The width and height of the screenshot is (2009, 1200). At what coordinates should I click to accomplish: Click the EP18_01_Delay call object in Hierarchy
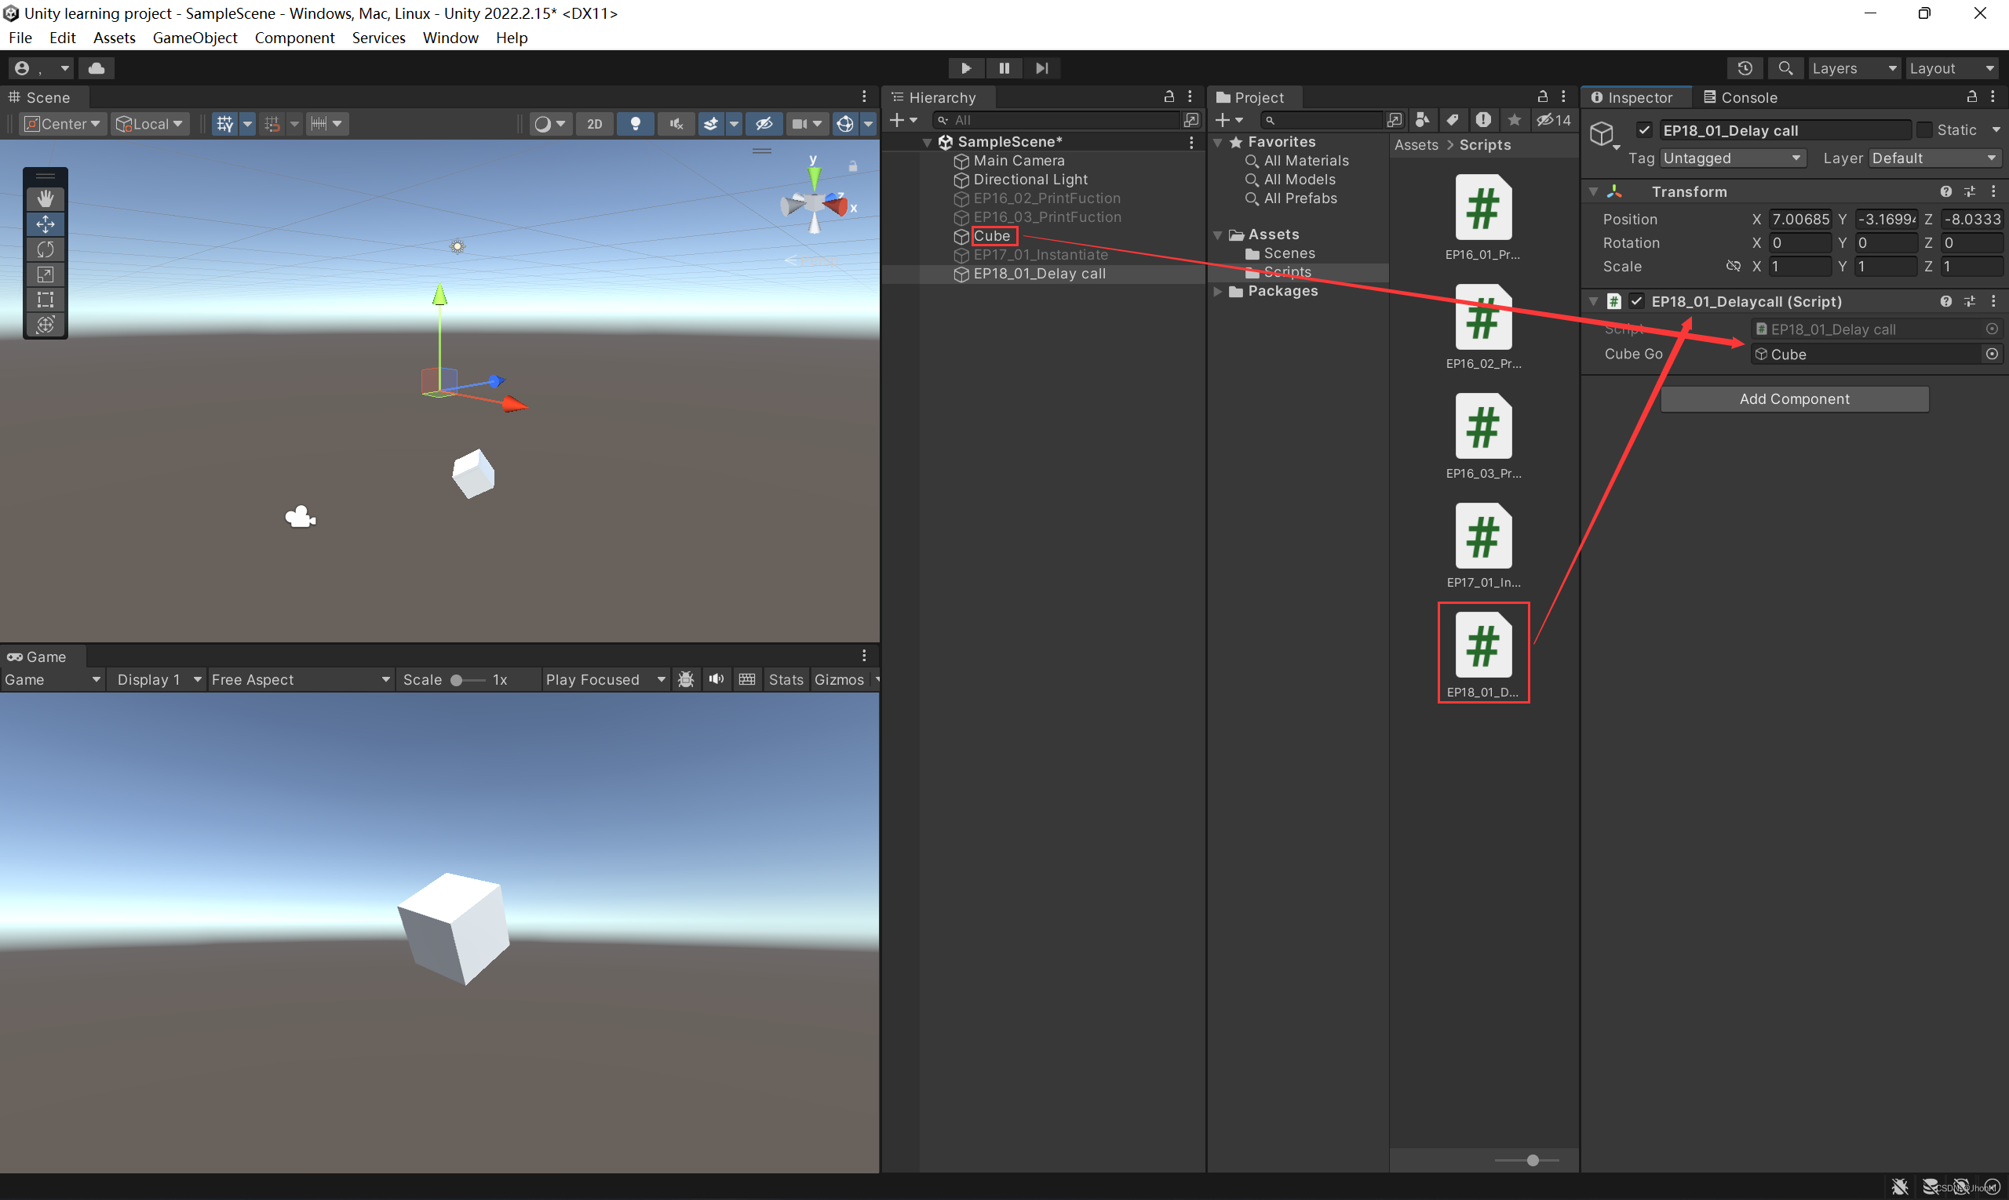[x=1039, y=273]
